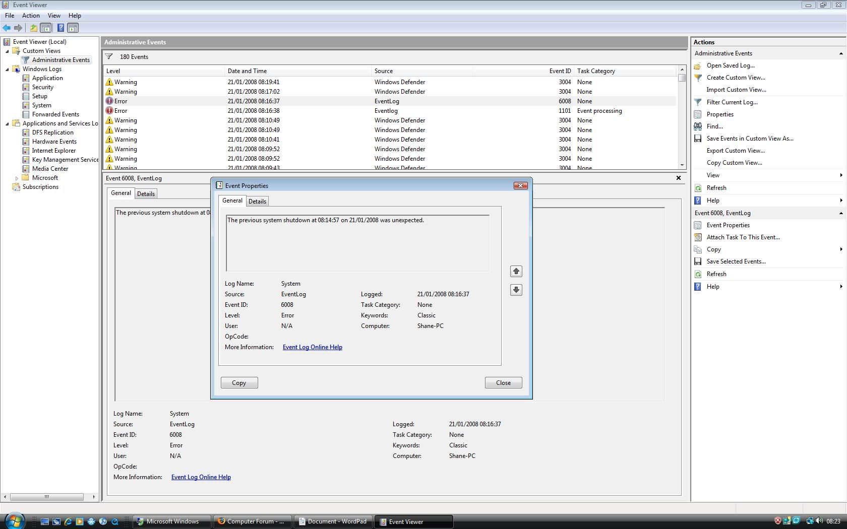Switch to Computer Forum browser taskbar button
This screenshot has height=529, width=847.
click(x=252, y=521)
